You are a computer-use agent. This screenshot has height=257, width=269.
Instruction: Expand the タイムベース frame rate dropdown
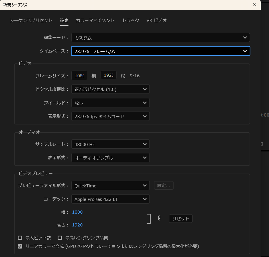coord(160,51)
